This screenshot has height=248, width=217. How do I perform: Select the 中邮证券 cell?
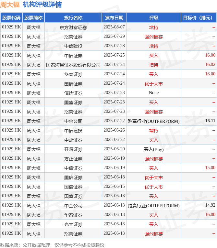point(73,140)
